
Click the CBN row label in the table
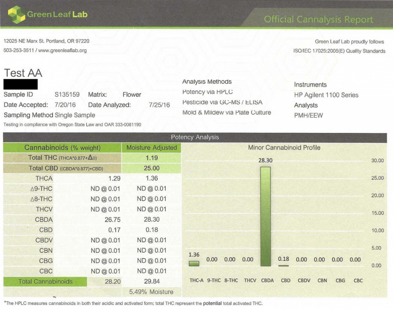coord(46,251)
